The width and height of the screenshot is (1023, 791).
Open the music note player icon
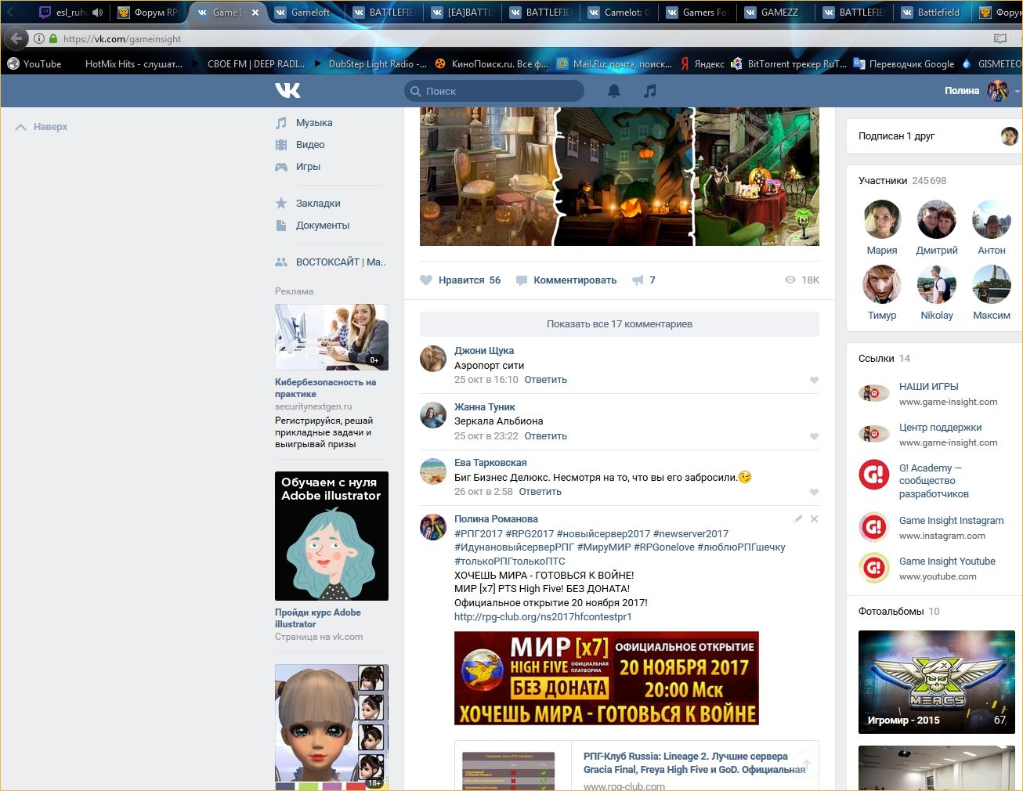[649, 91]
